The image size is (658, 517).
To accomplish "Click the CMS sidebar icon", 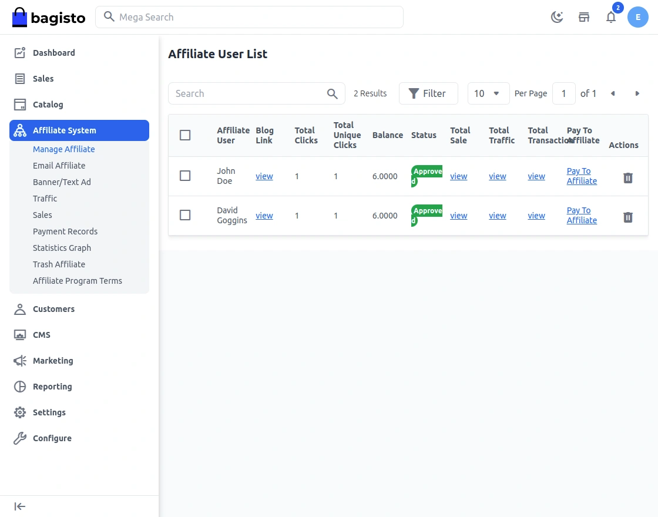I will 19,334.
